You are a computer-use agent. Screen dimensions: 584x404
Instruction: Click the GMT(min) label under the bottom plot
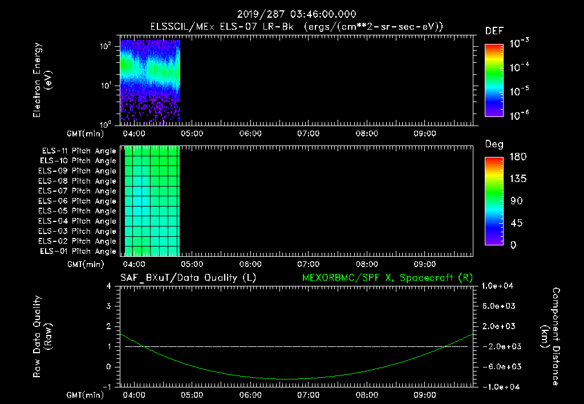coord(85,395)
